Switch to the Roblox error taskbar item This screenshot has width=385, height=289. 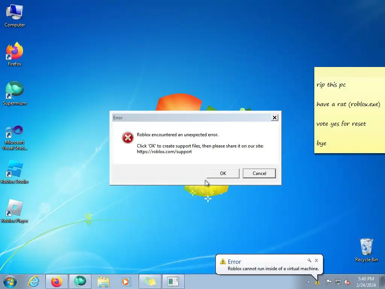pos(173,281)
